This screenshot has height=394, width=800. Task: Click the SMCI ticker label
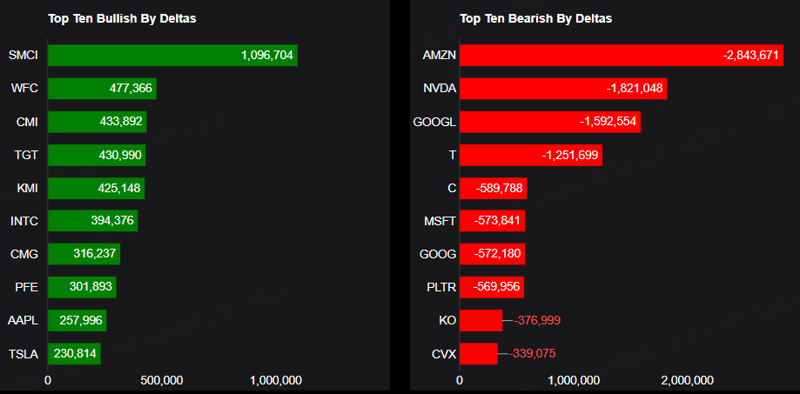click(x=24, y=55)
